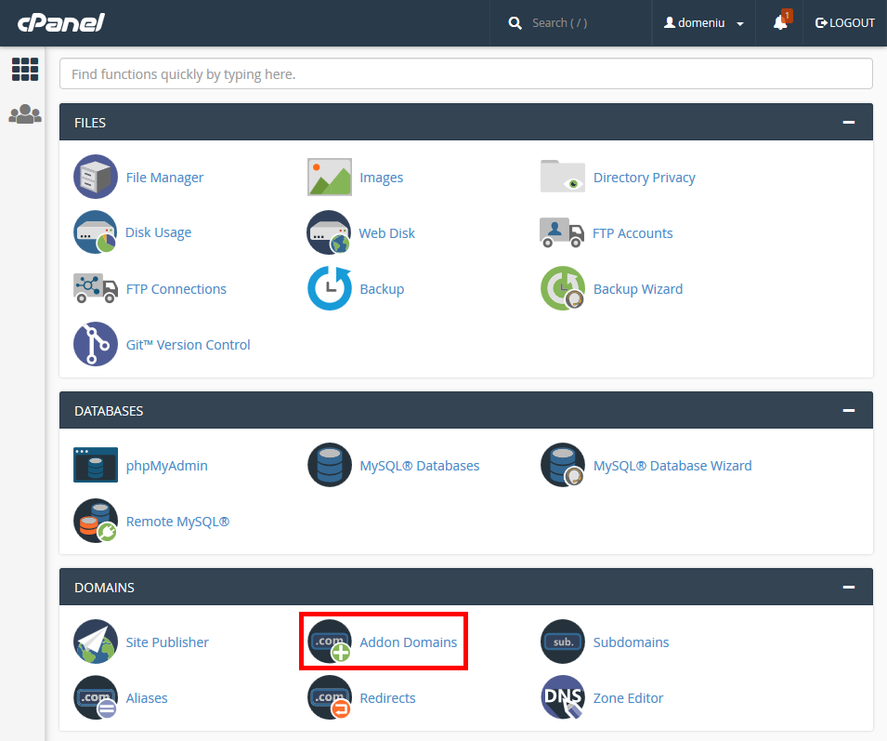This screenshot has width=887, height=741.
Task: Open the Addon Domains link
Action: tap(409, 642)
